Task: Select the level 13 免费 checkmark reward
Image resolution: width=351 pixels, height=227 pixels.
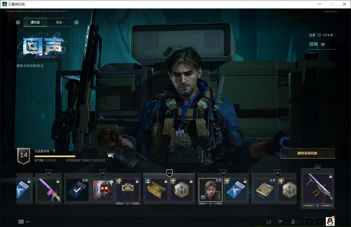Action: [77, 190]
